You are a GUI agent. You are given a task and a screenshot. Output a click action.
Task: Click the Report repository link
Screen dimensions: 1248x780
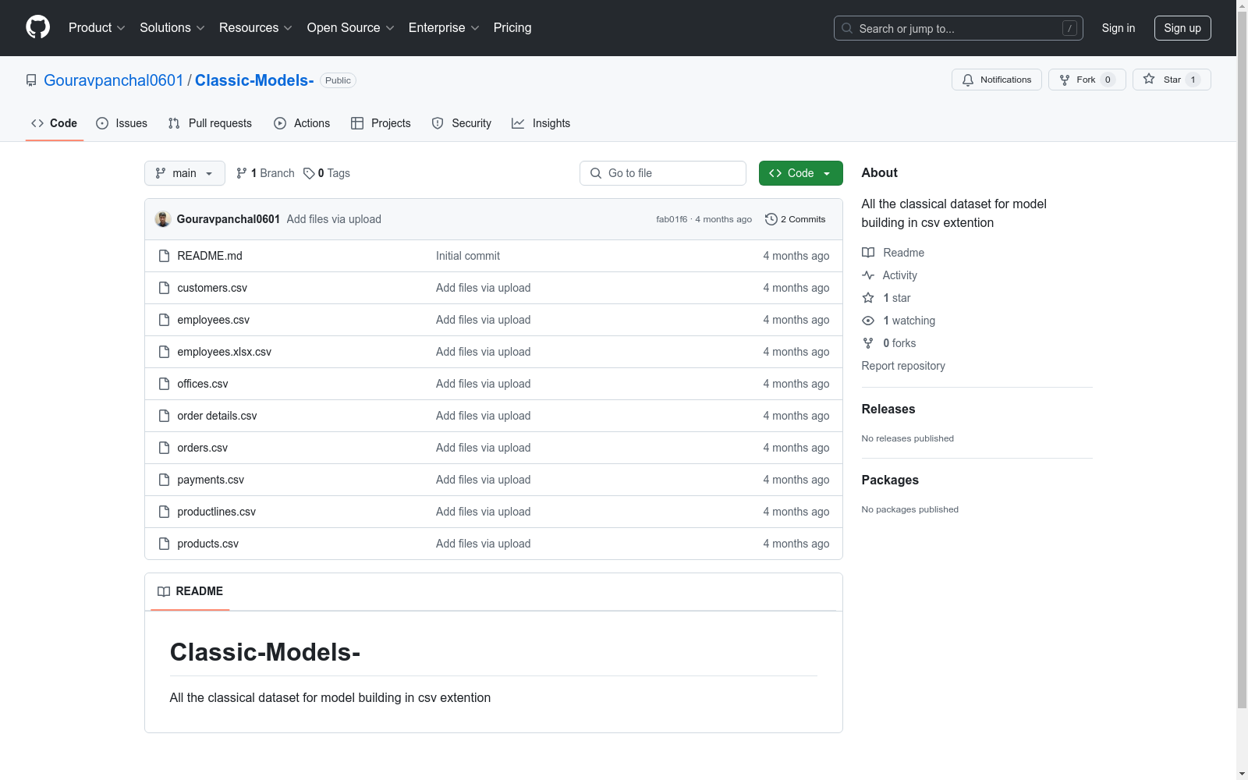pyautogui.click(x=903, y=366)
